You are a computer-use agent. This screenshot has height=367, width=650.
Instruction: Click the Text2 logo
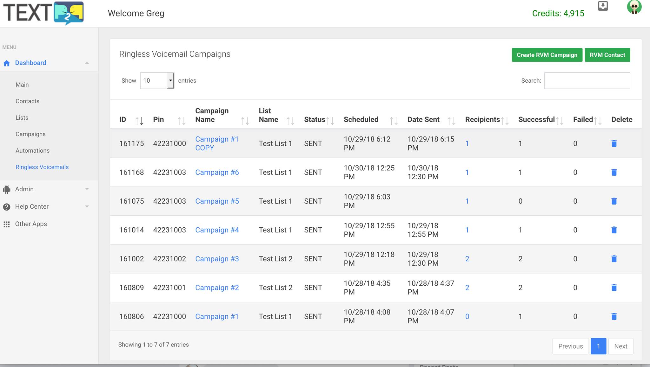coord(43,13)
